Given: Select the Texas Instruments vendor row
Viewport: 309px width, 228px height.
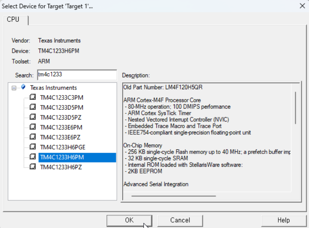Looking at the screenshot, I should [x=53, y=88].
